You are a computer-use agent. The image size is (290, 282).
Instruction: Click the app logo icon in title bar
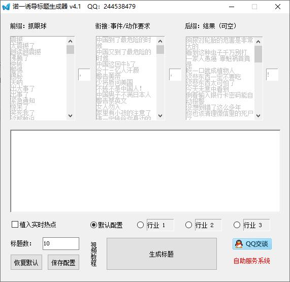point(6,7)
